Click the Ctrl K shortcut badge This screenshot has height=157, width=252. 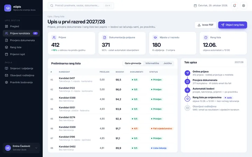(108, 6)
